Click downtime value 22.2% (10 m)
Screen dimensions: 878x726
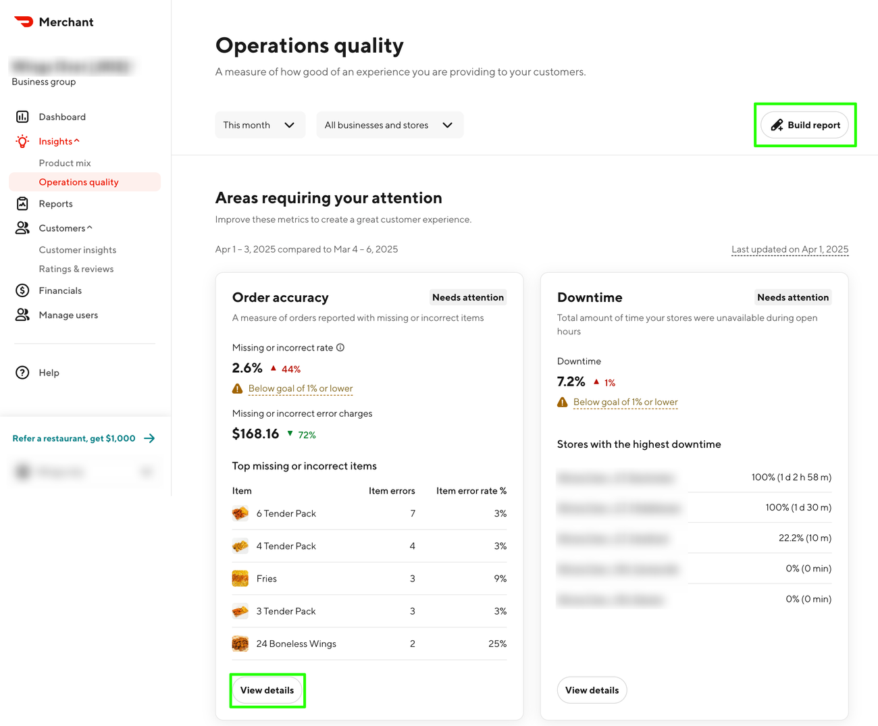(805, 538)
